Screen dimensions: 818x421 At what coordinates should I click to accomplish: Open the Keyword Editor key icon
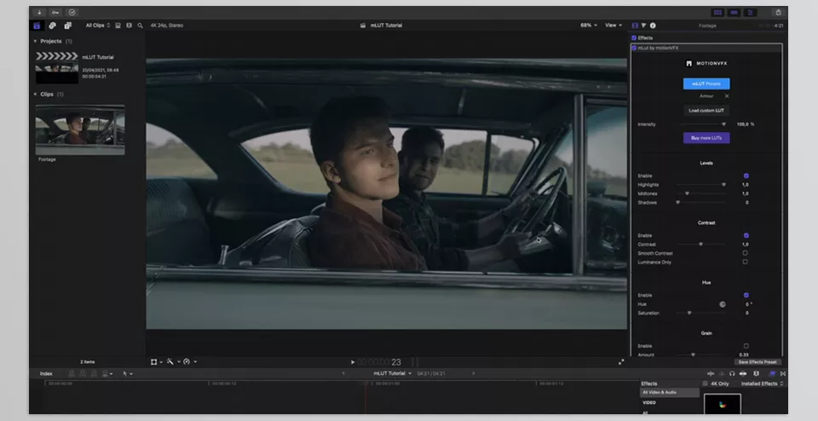pos(55,13)
